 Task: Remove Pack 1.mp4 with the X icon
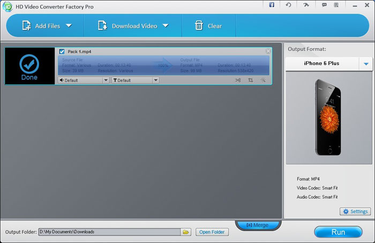coord(268,51)
